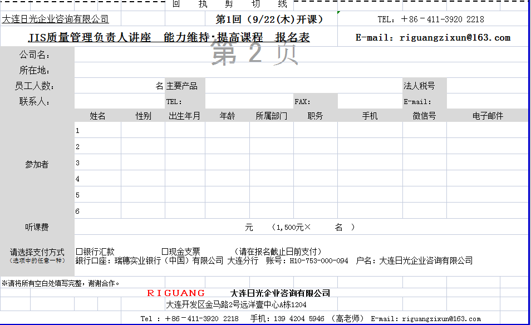This screenshot has height=325, width=531.
Task: Select the 第1回 (9/22(木)开课) cell
Action: click(x=269, y=19)
